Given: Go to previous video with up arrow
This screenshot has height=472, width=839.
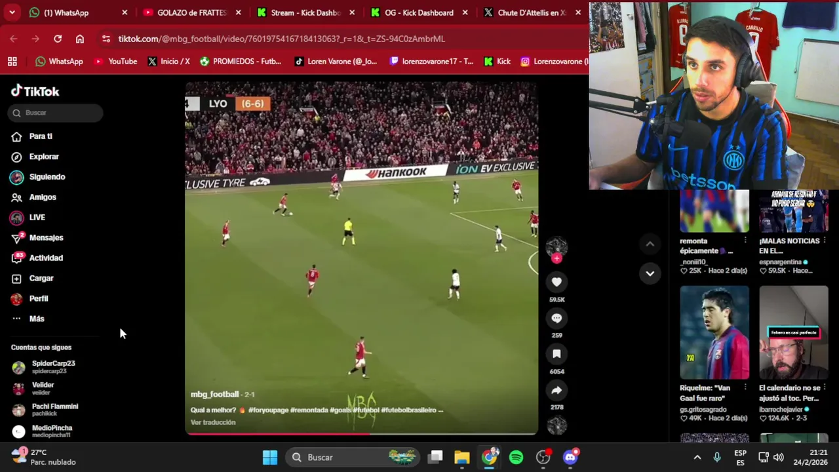Looking at the screenshot, I should click(650, 244).
